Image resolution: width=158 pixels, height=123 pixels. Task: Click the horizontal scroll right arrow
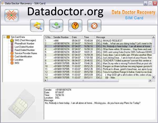(x=150, y=80)
